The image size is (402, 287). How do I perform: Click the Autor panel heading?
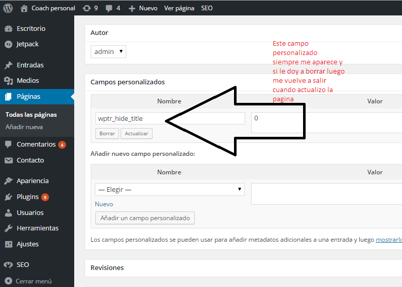(x=99, y=33)
